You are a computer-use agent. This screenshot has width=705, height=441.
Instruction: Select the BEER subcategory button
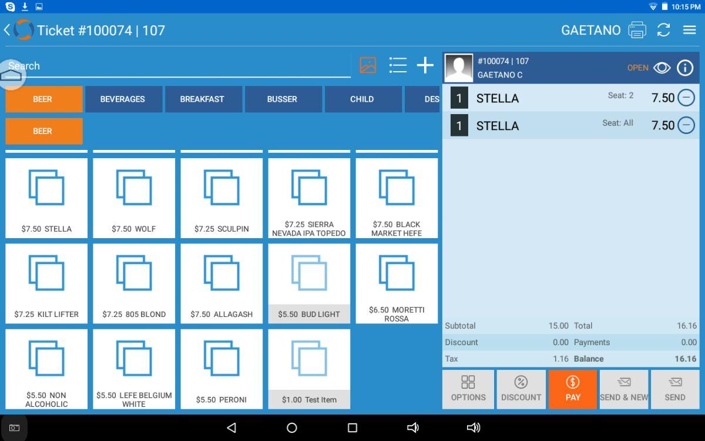[x=44, y=131]
